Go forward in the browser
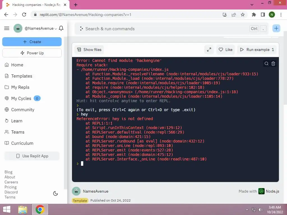 coord(15,15)
